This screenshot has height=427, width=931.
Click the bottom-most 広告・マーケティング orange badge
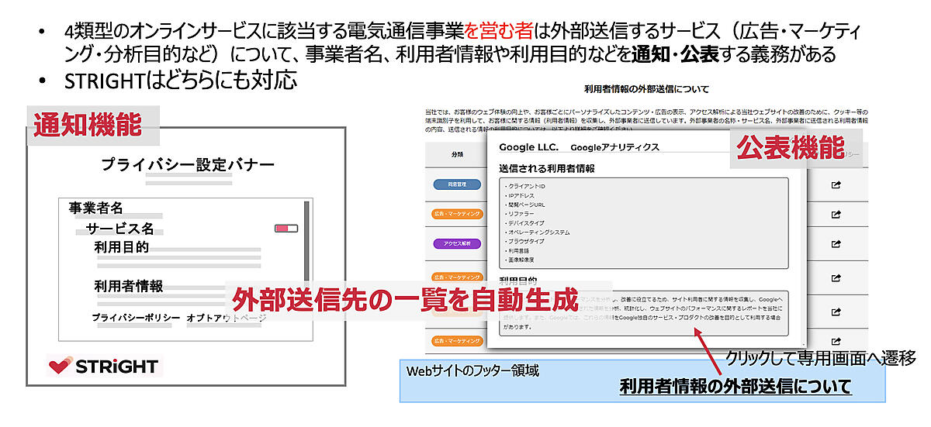[x=457, y=340]
